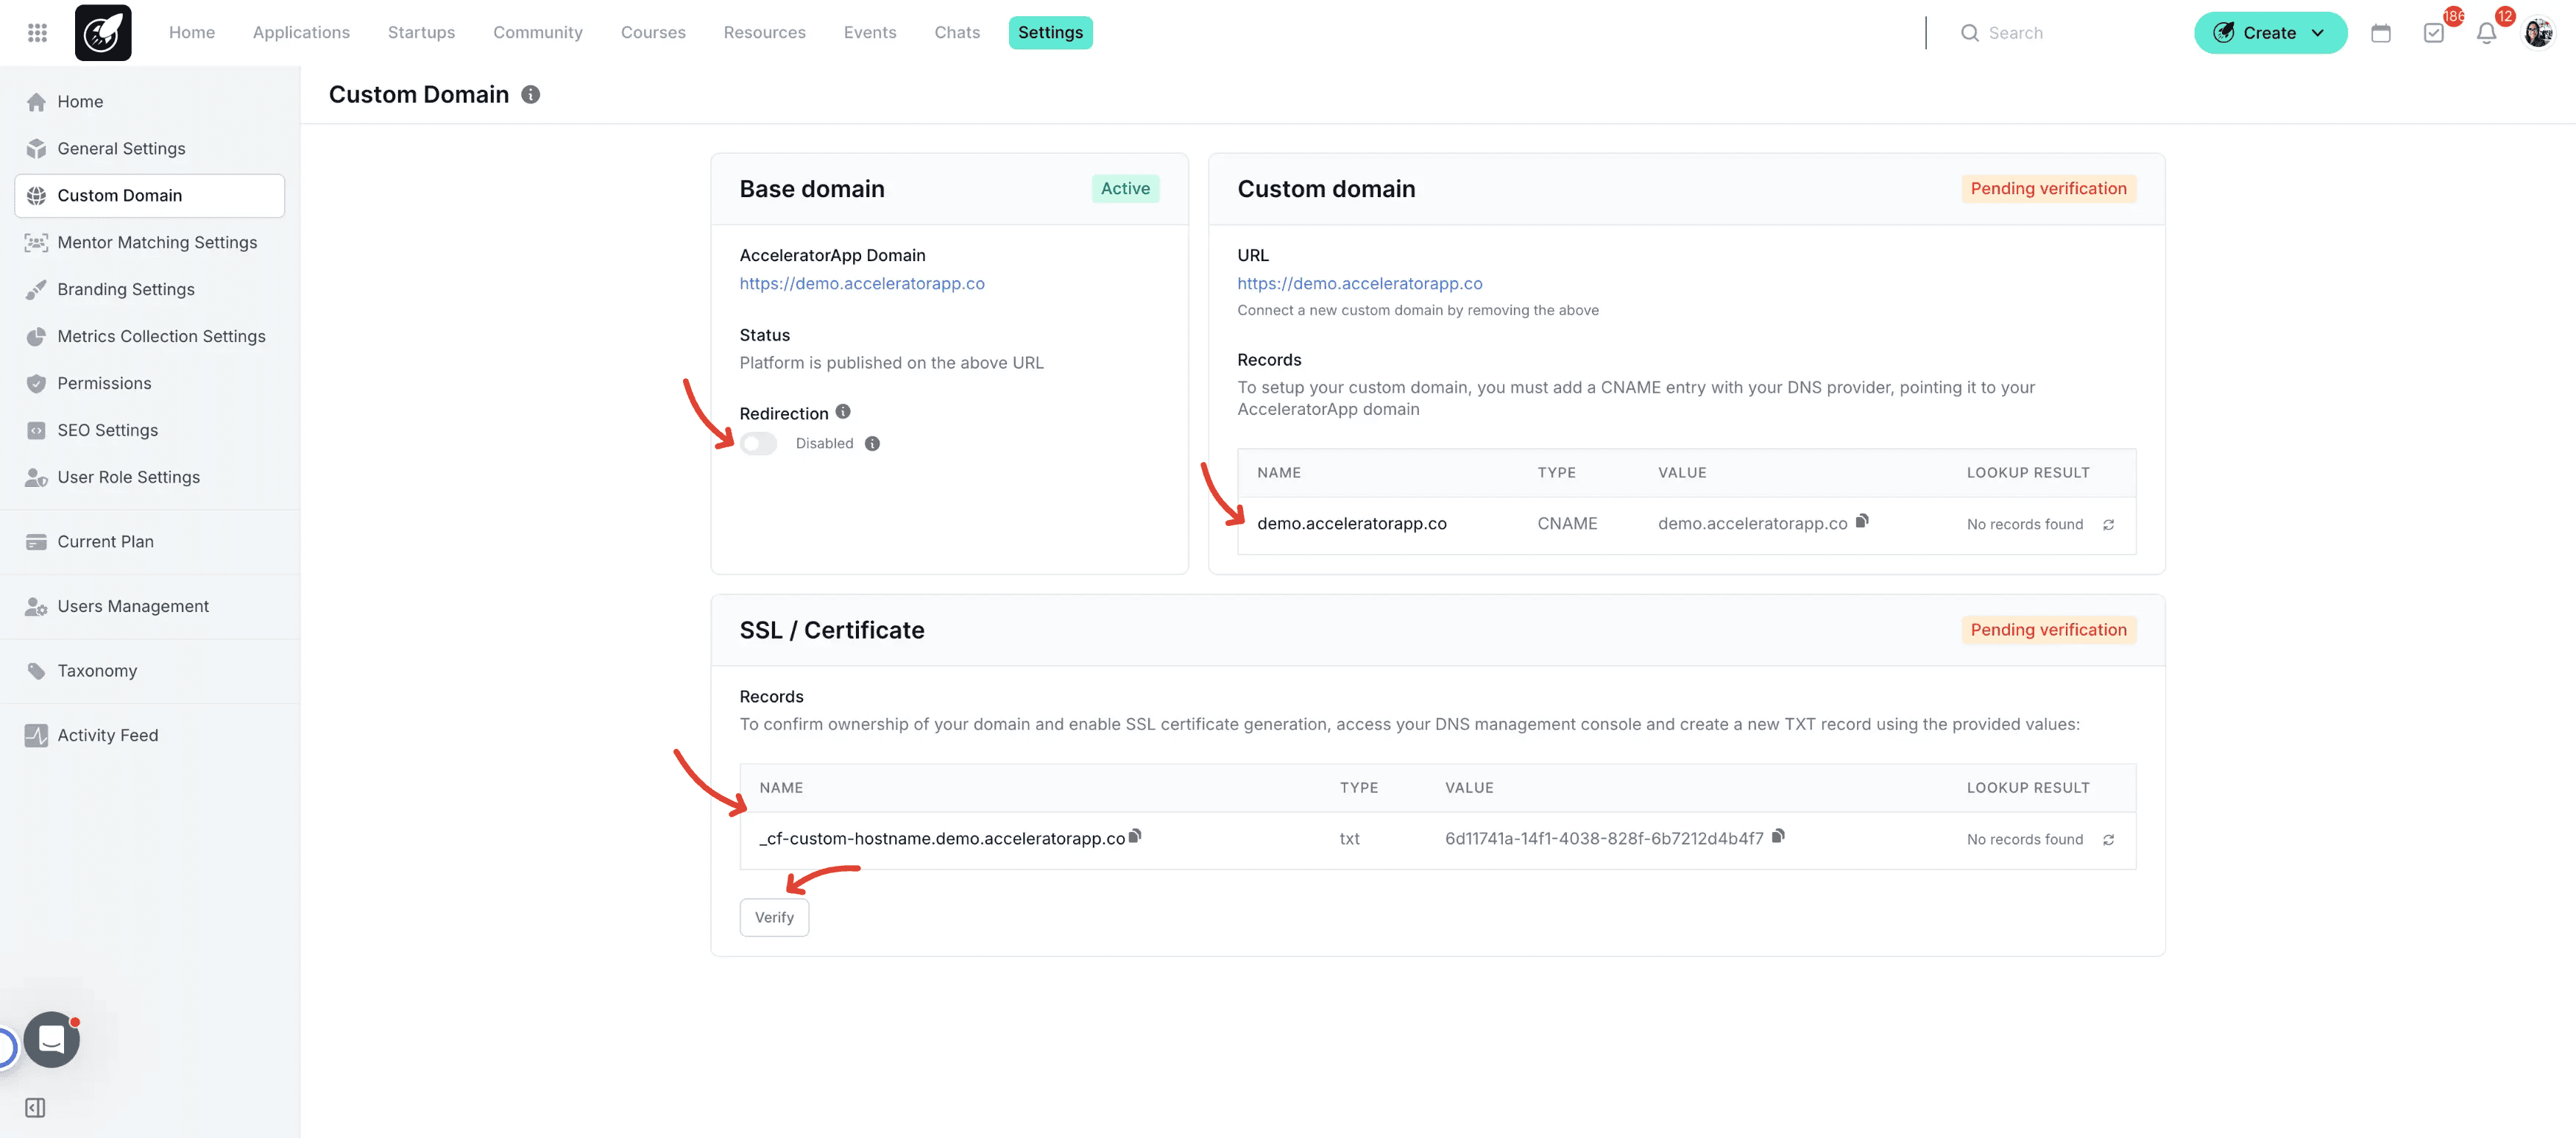Open the notifications bell
2576x1138 pixels.
pos(2486,33)
